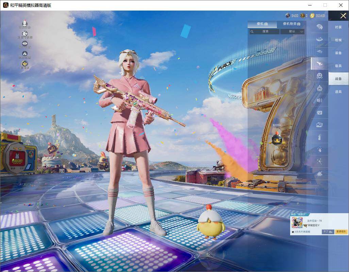Switch to the 时装 tab
349x272 pixels.
[x=338, y=27]
